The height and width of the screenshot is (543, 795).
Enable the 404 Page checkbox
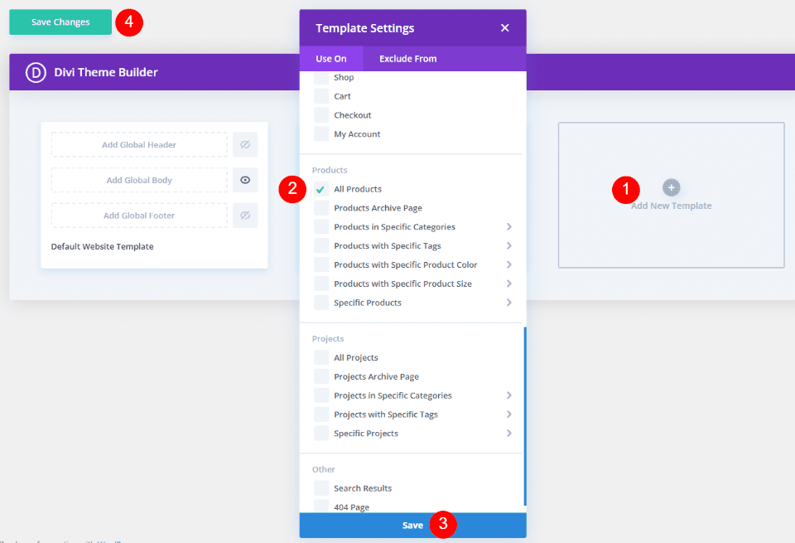click(x=320, y=507)
